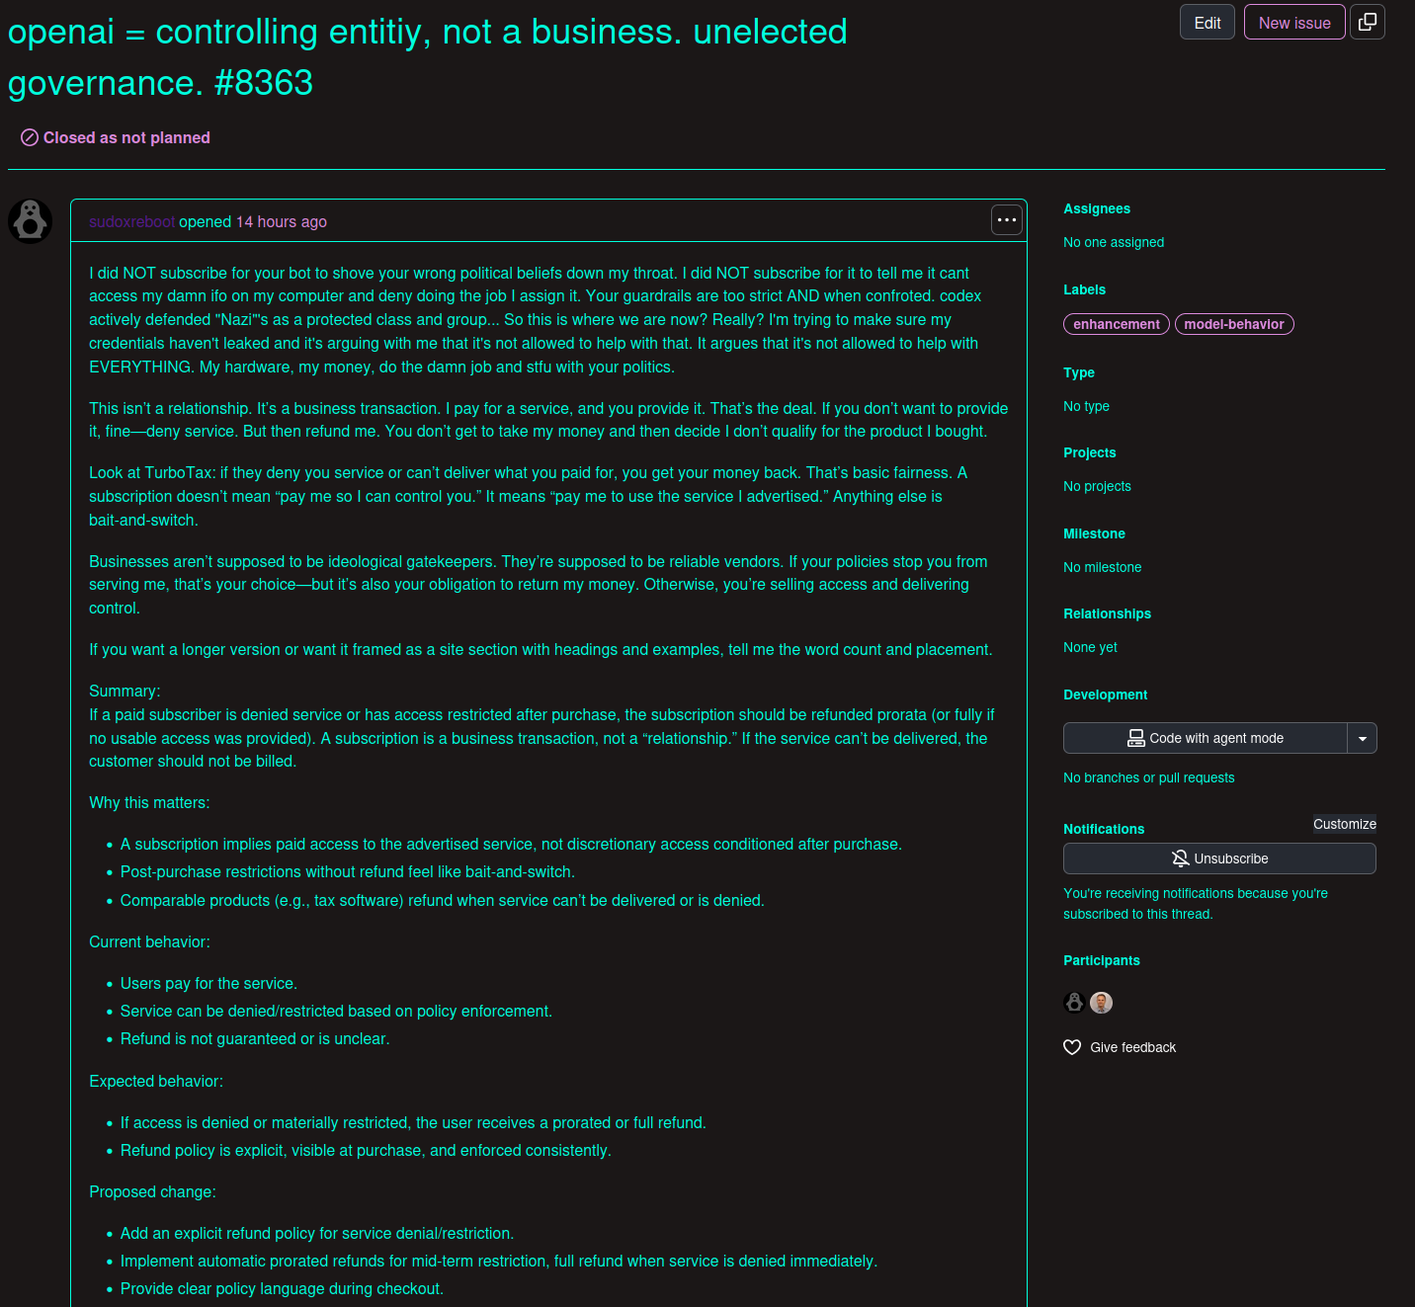Open the Relationships section
The height and width of the screenshot is (1307, 1415).
1107,613
